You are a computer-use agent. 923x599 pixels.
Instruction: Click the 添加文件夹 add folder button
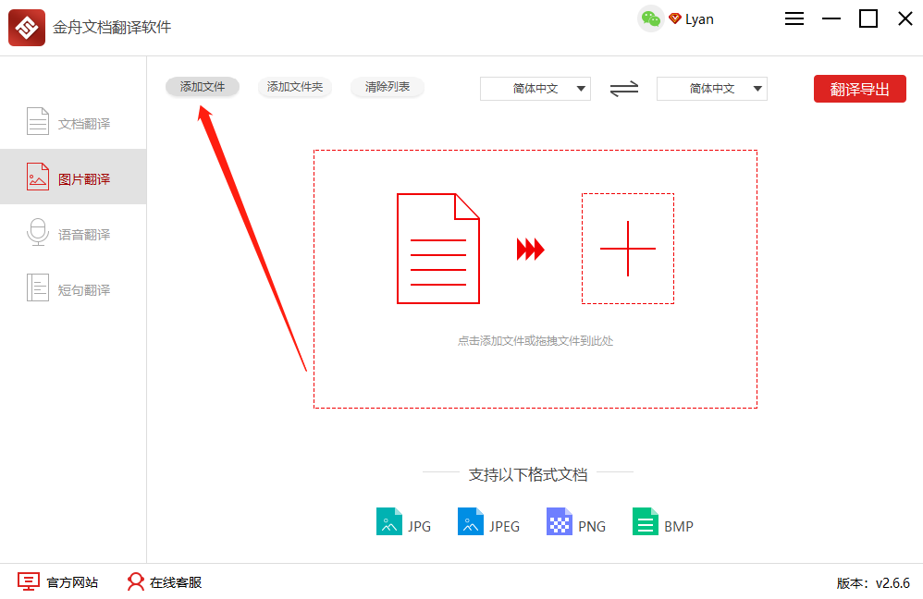pos(295,87)
